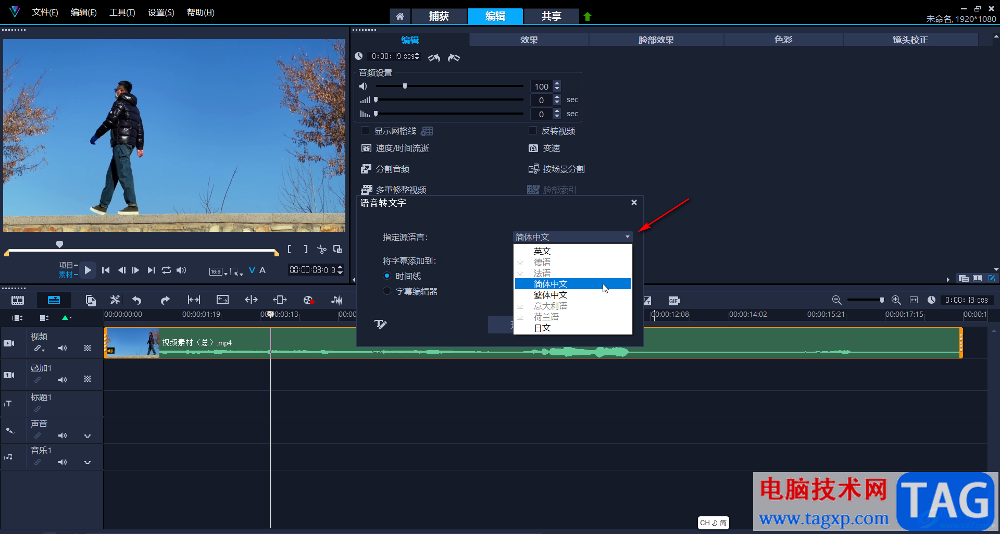Open the Lens Correction tab
This screenshot has width=1000, height=534.
tap(910, 40)
